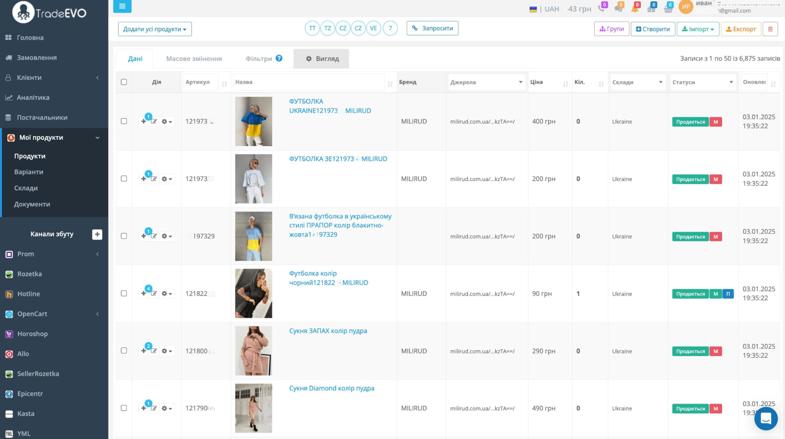Image resolution: width=785 pixels, height=439 pixels.
Task: Check the box for the 121822 row
Action: coord(124,293)
